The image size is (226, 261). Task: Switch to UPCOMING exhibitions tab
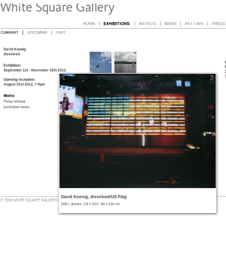[37, 33]
